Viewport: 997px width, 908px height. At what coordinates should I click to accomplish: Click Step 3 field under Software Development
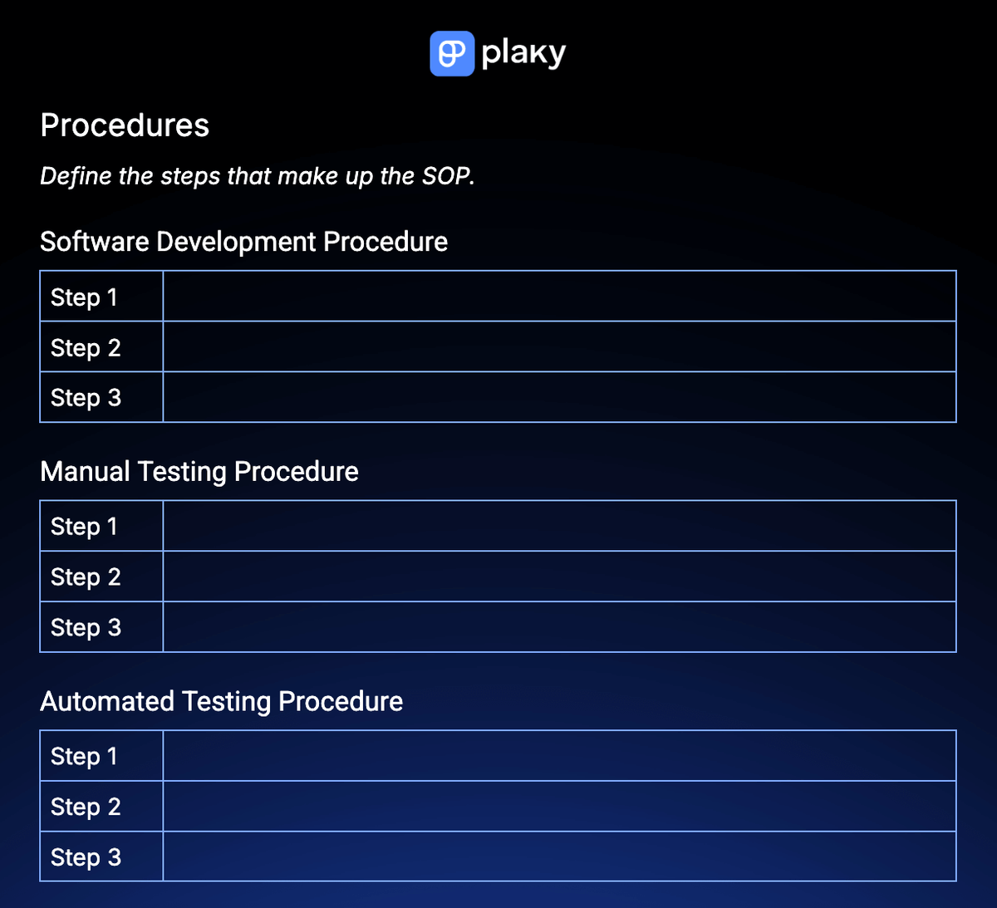(559, 397)
